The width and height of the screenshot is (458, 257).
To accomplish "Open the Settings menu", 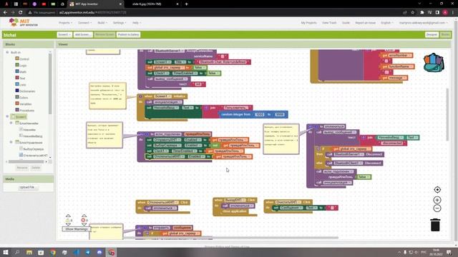I will click(x=120, y=23).
